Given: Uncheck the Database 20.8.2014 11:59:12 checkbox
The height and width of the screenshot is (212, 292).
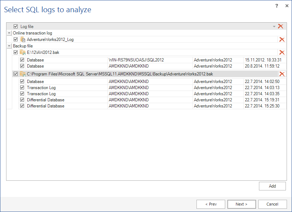Looking at the screenshot, I should 22,66.
